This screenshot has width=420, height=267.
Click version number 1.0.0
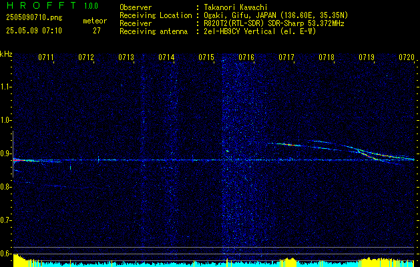pyautogui.click(x=91, y=6)
